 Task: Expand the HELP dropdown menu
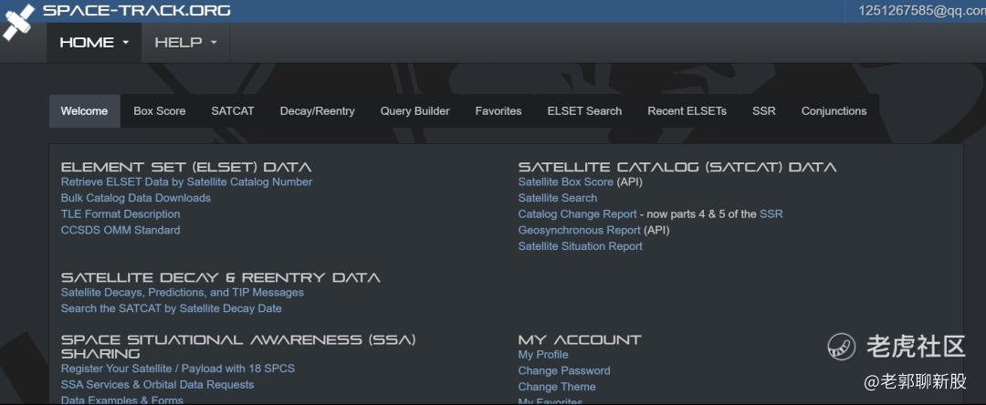point(185,43)
